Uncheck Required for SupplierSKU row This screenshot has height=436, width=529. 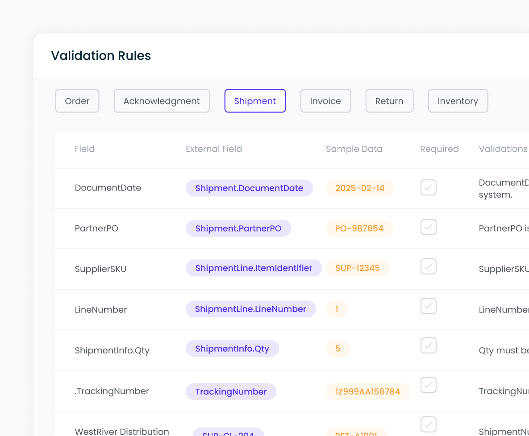coord(428,267)
